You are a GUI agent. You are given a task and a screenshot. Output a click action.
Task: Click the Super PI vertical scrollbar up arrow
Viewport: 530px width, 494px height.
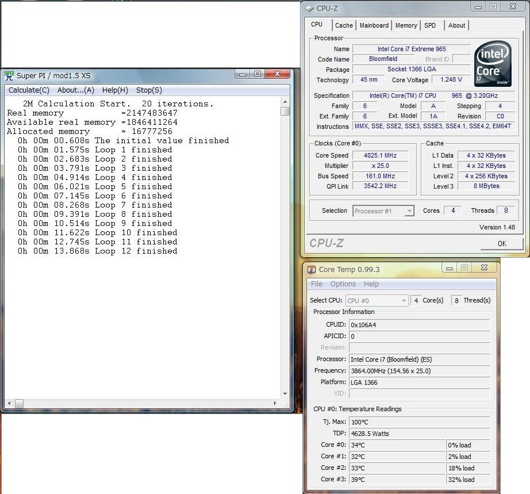(x=285, y=102)
